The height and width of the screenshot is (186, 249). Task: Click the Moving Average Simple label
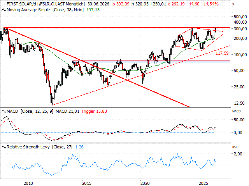point(28,10)
